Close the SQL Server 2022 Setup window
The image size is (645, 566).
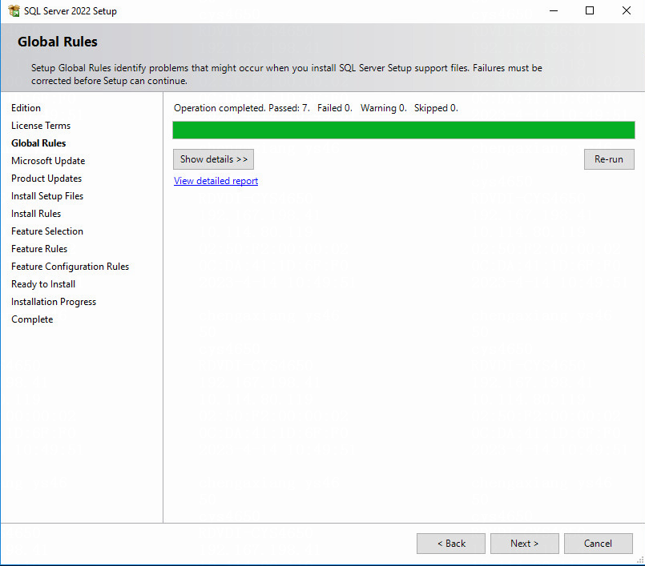click(626, 10)
